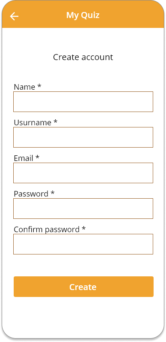Submit the form with Create button

tap(83, 287)
